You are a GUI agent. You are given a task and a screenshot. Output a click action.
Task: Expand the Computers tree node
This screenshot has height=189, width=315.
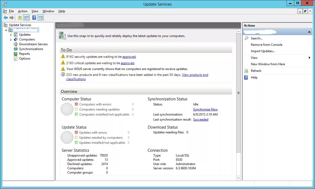[x=11, y=40]
